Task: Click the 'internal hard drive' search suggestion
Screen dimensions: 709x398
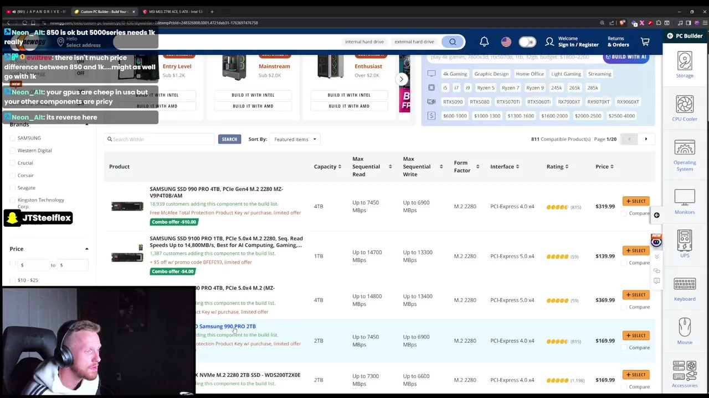Action: point(364,42)
